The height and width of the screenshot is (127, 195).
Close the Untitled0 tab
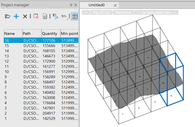click(x=115, y=5)
